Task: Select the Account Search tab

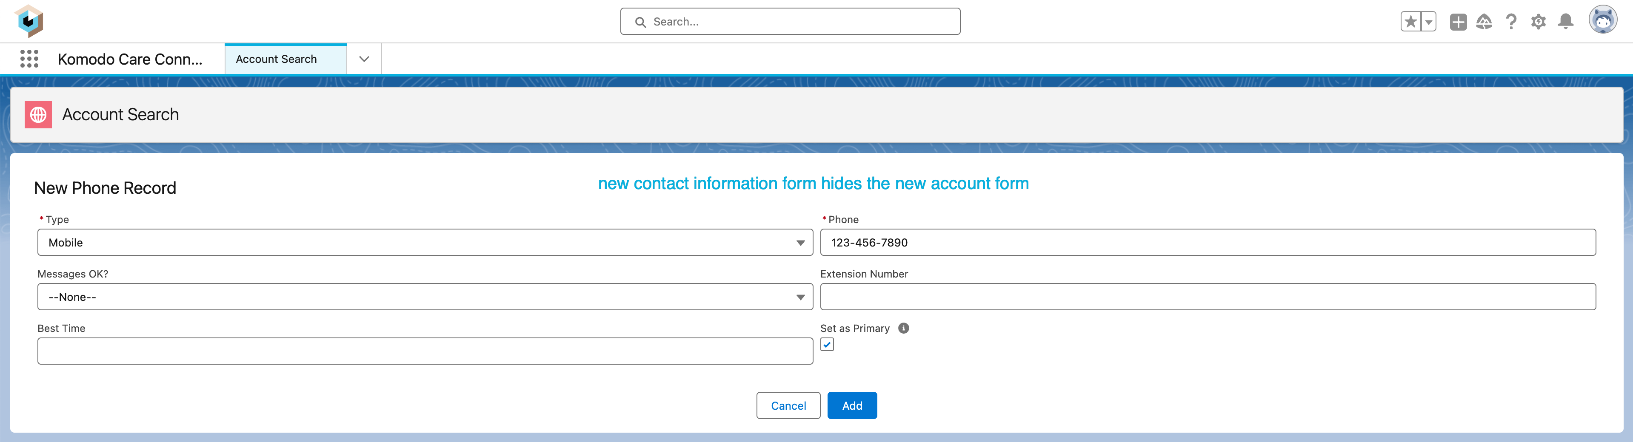Action: [x=277, y=59]
